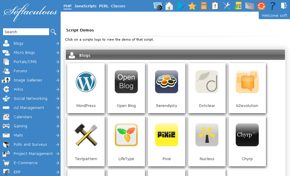Click the Project Management sidebar icon
The height and width of the screenshot is (176, 290).
(6, 154)
